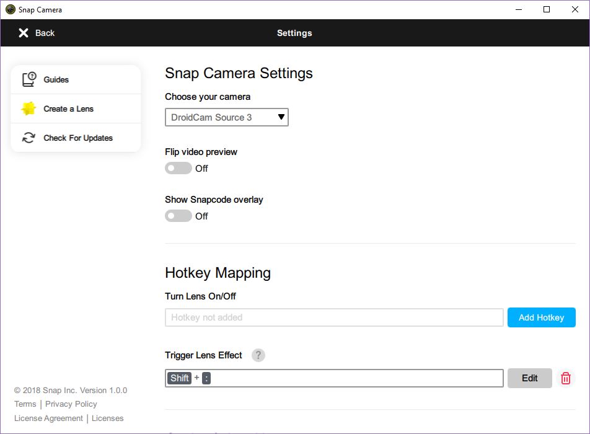Image resolution: width=590 pixels, height=434 pixels.
Task: Click the colon key chip
Action: (206, 378)
